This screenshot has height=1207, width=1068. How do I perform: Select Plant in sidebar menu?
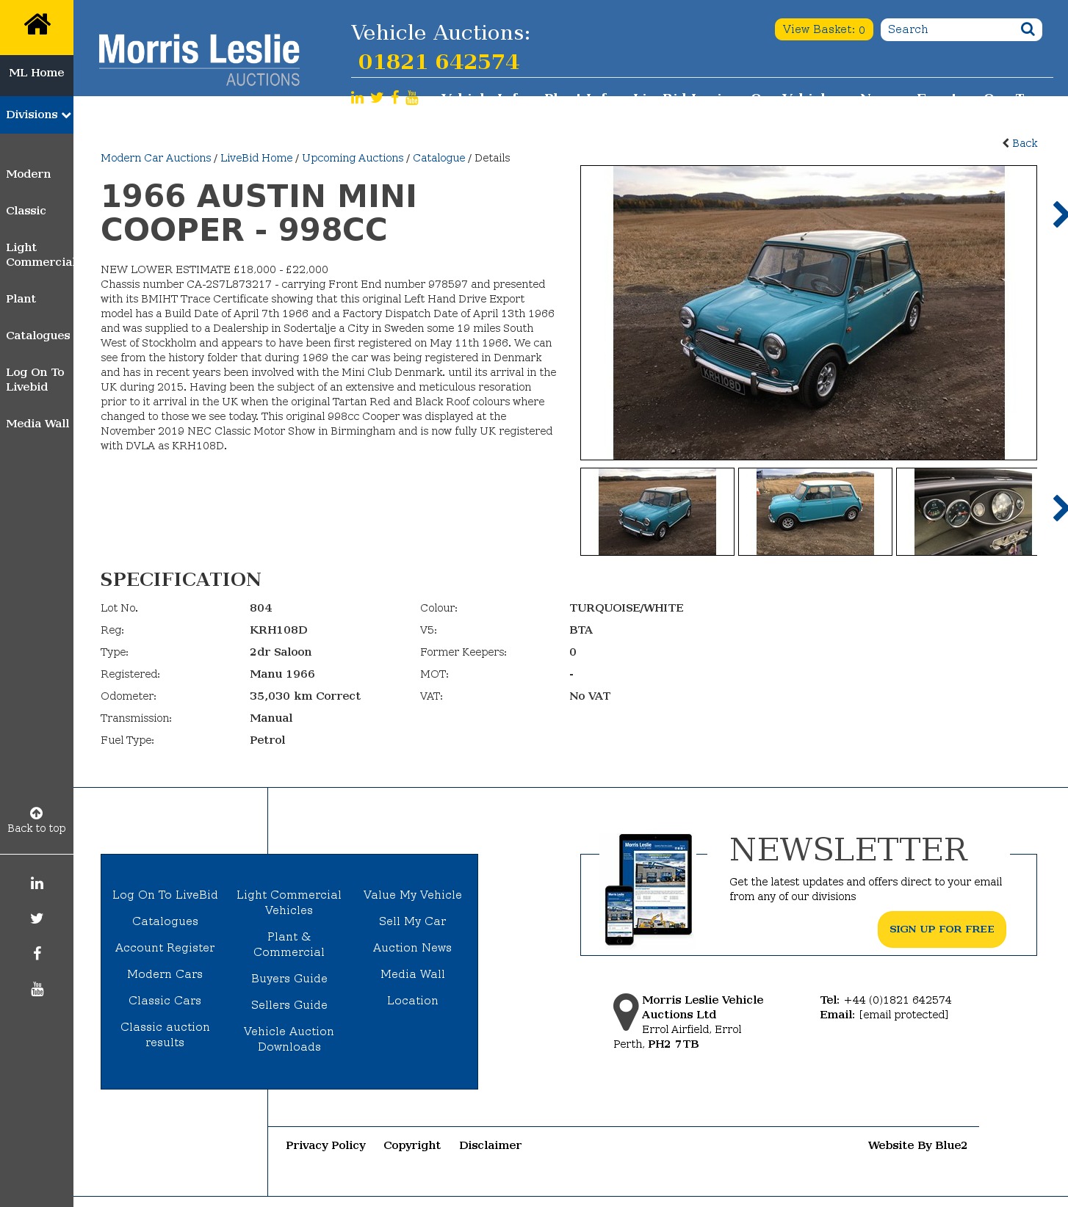click(21, 299)
